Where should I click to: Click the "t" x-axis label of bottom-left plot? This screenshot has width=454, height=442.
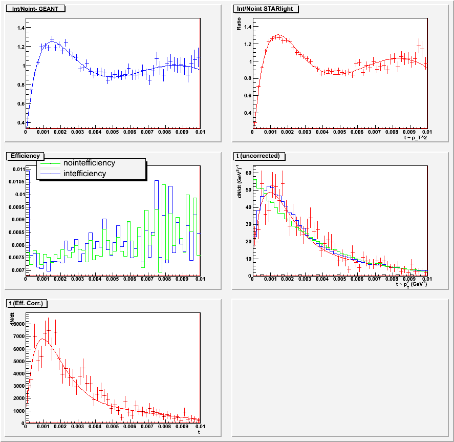pyautogui.click(x=198, y=433)
